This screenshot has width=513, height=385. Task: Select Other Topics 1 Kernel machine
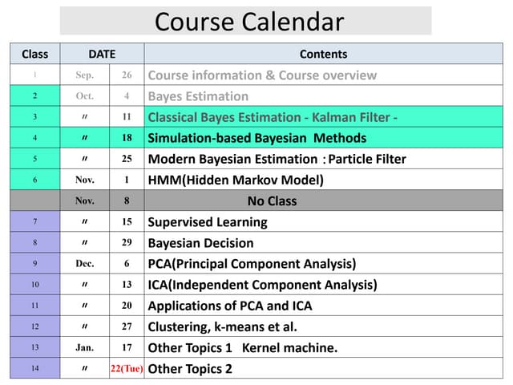(243, 347)
